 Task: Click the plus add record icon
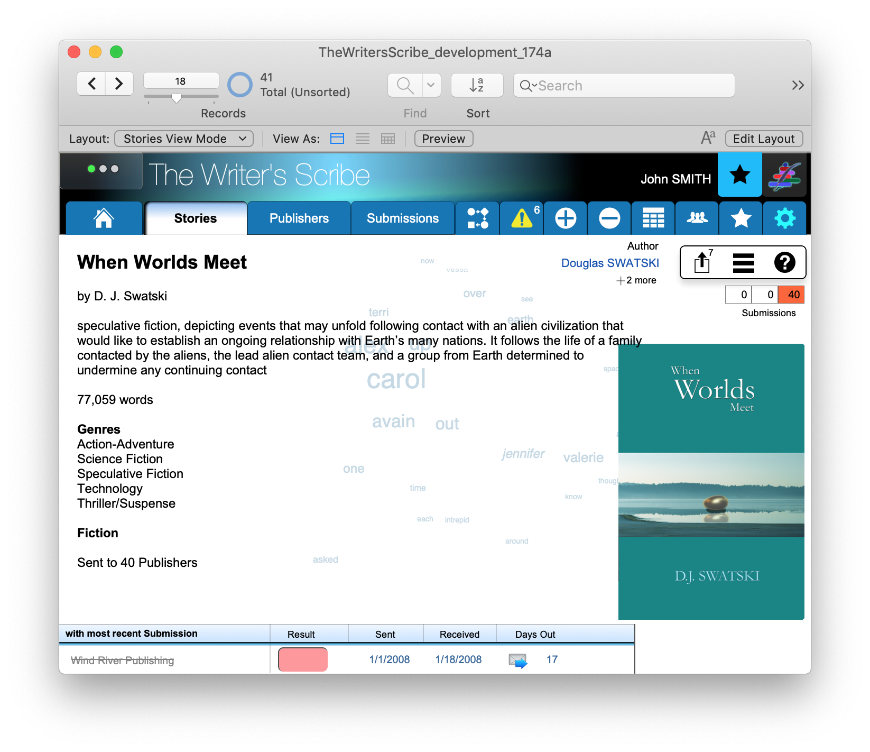coord(566,218)
